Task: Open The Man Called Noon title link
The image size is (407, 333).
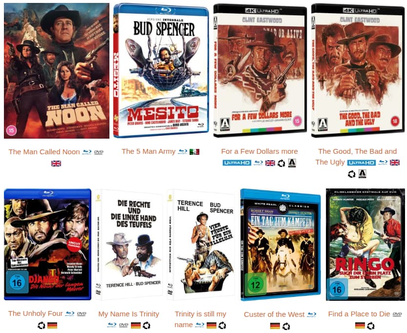Action: click(44, 152)
